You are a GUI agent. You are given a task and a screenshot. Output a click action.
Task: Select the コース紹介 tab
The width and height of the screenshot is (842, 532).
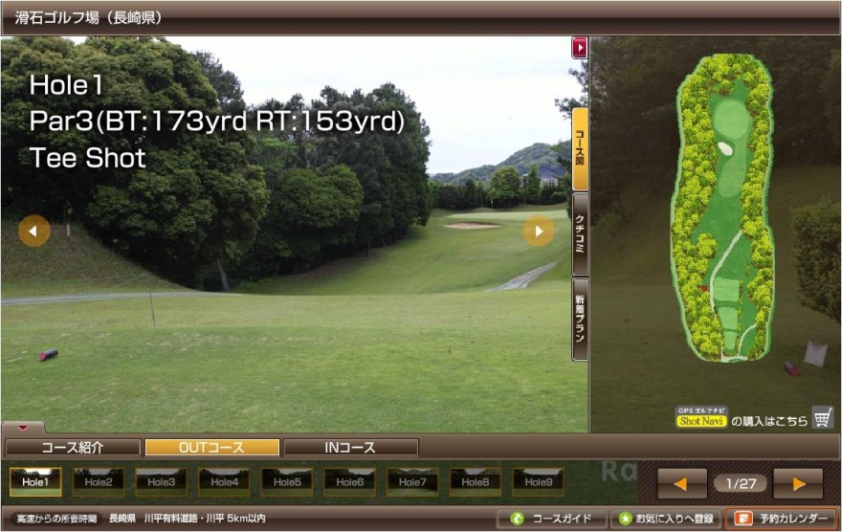[73, 448]
